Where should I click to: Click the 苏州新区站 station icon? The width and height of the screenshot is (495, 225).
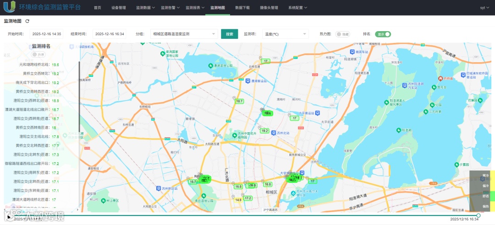[159, 188]
